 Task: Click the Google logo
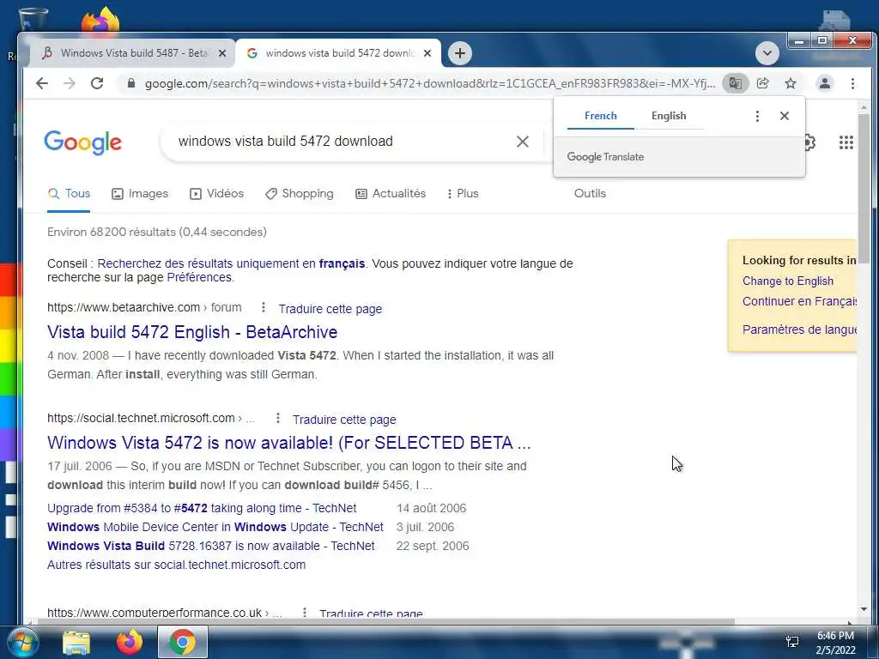(x=83, y=142)
